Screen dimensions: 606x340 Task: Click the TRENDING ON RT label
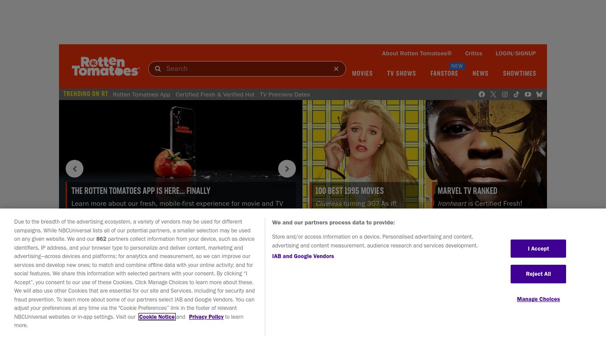point(86,94)
